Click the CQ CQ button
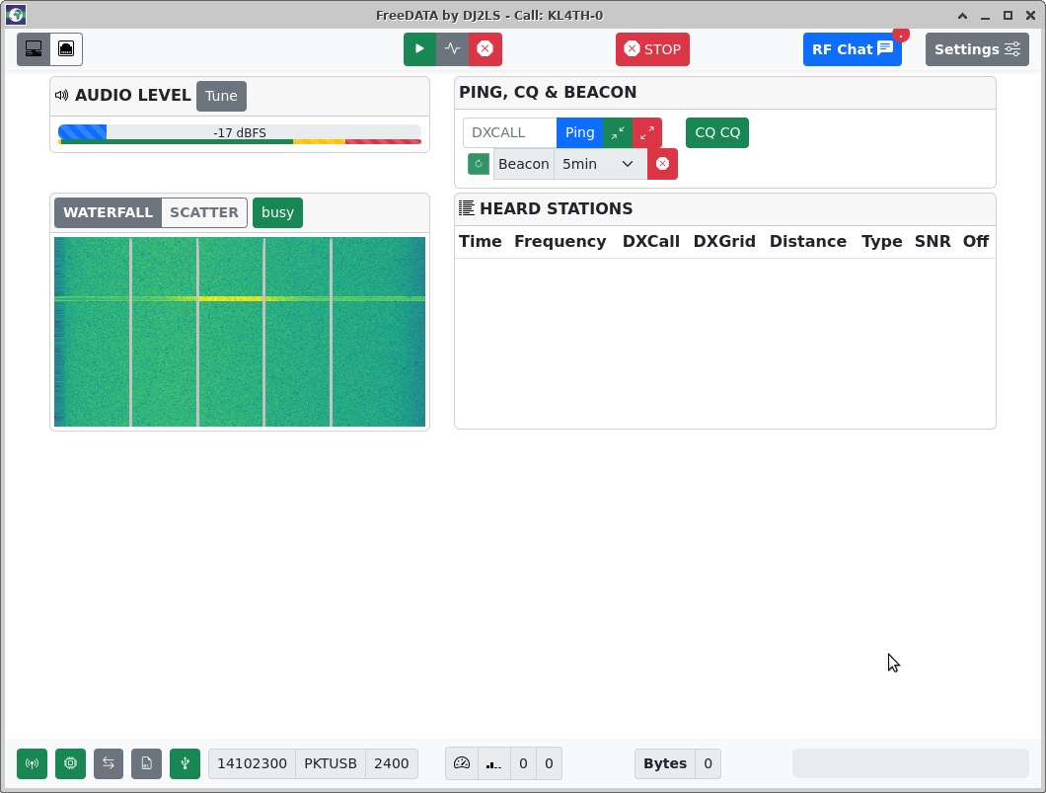This screenshot has width=1046, height=793. [x=717, y=133]
